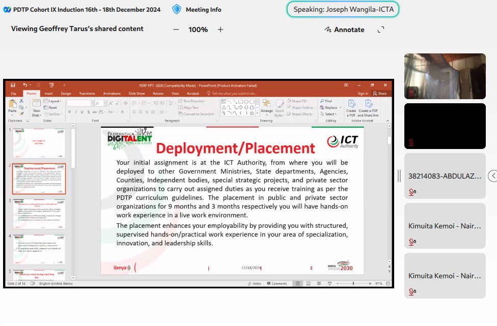Expand shared content to full screen

(381, 29)
